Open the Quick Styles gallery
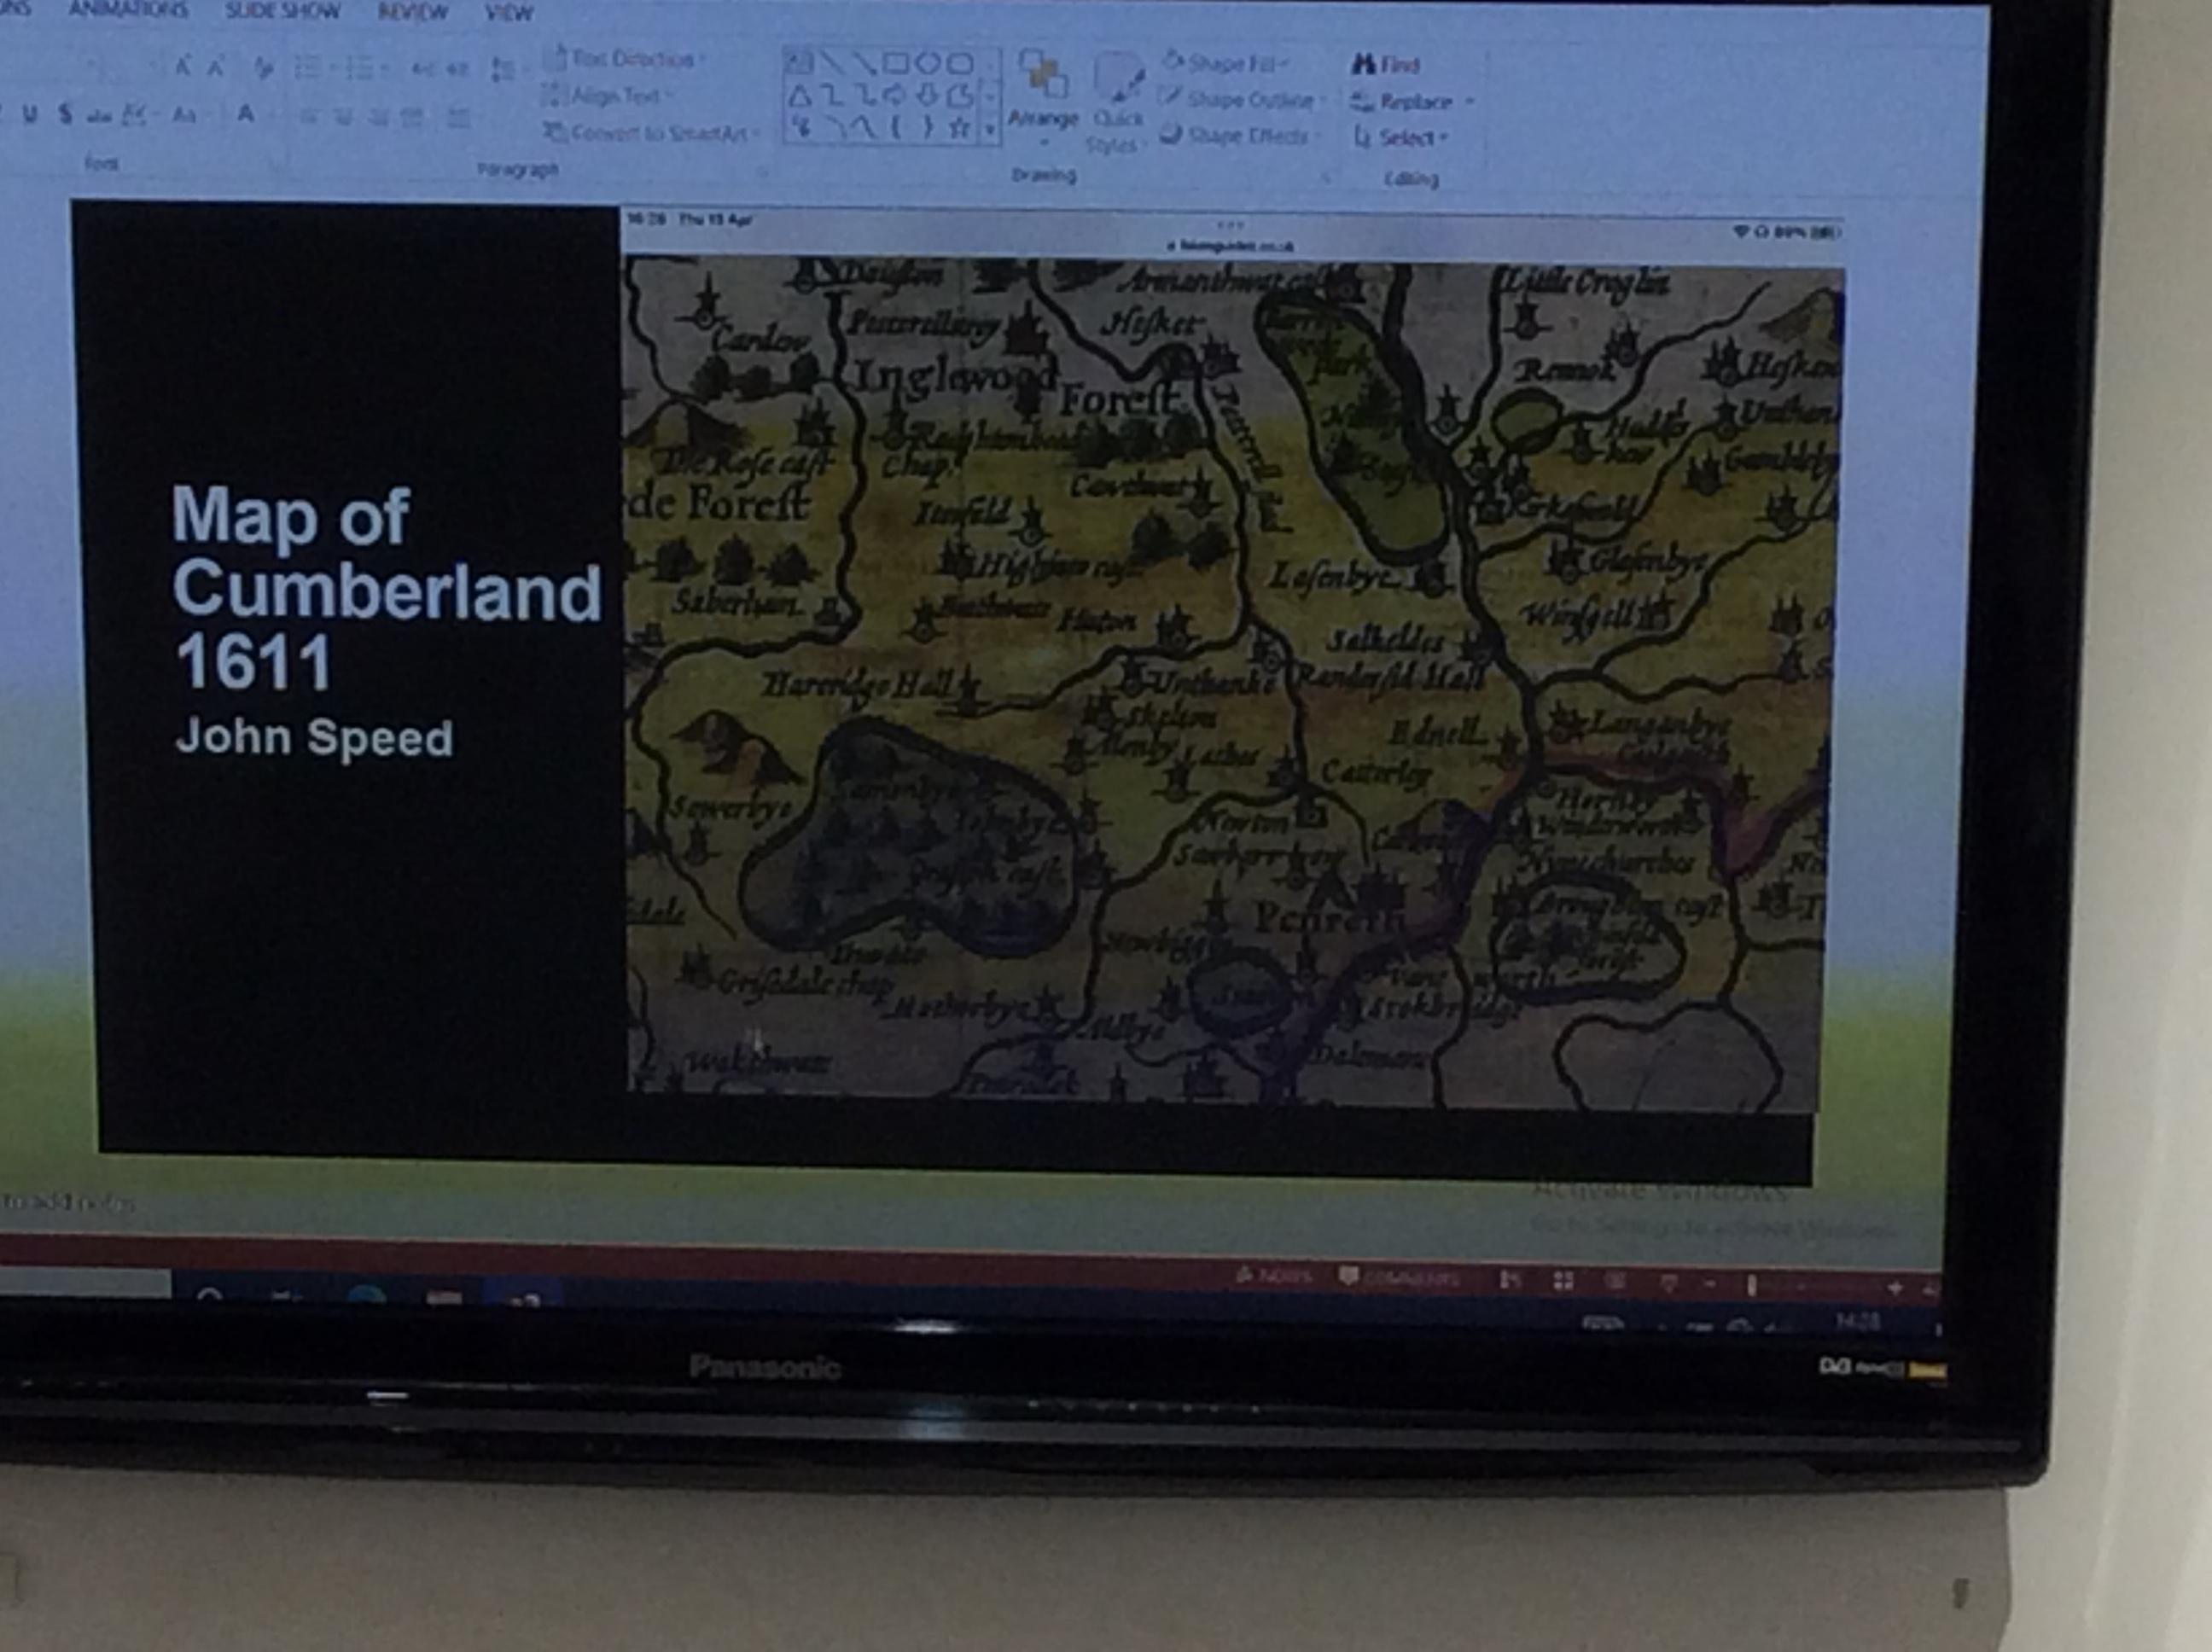2212x1652 pixels. (1117, 102)
